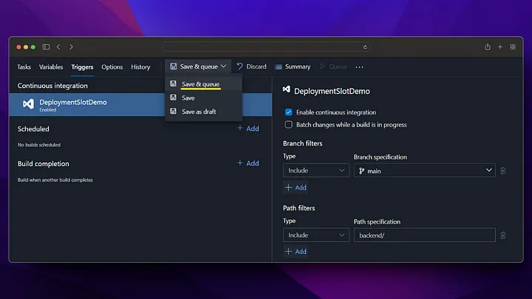Click the DeploymentSlotDemo title in right panel
The height and width of the screenshot is (299, 532).
tap(332, 92)
